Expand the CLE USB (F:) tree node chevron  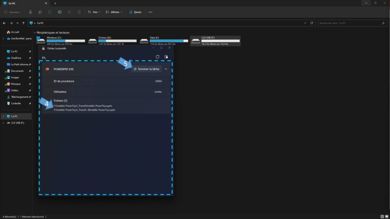pos(3,123)
